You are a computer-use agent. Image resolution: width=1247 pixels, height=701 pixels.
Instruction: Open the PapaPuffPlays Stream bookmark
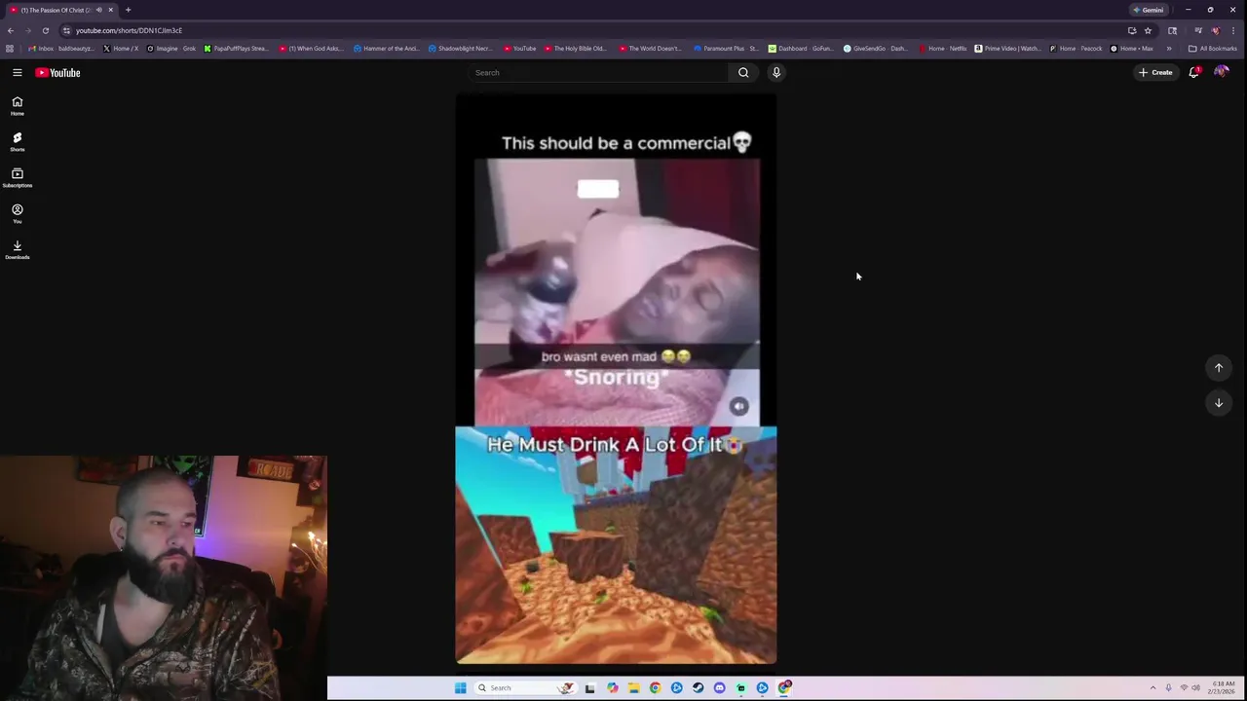tap(236, 49)
